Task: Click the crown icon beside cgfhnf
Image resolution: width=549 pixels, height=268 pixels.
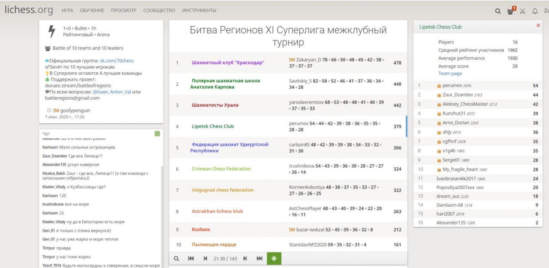Action: point(439,142)
